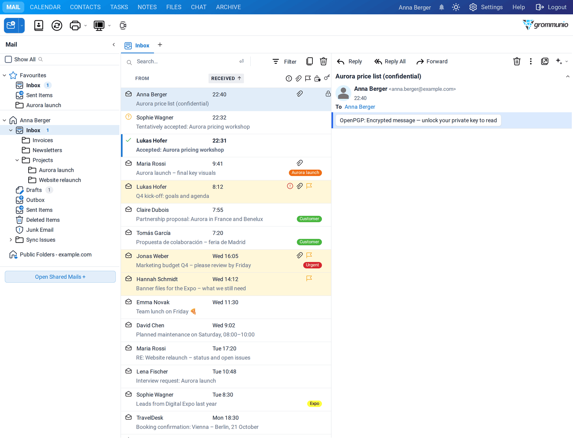Sort by attachment column icon
The width and height of the screenshot is (573, 438).
click(298, 78)
